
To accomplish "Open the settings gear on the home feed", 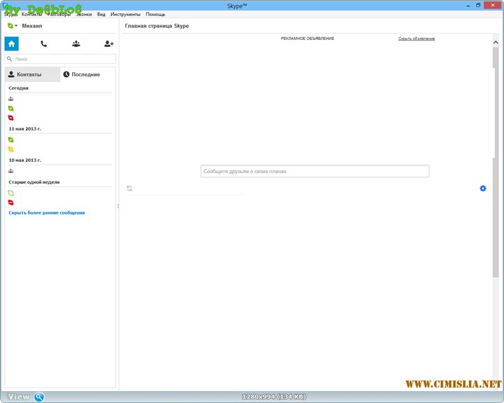I will coord(482,188).
